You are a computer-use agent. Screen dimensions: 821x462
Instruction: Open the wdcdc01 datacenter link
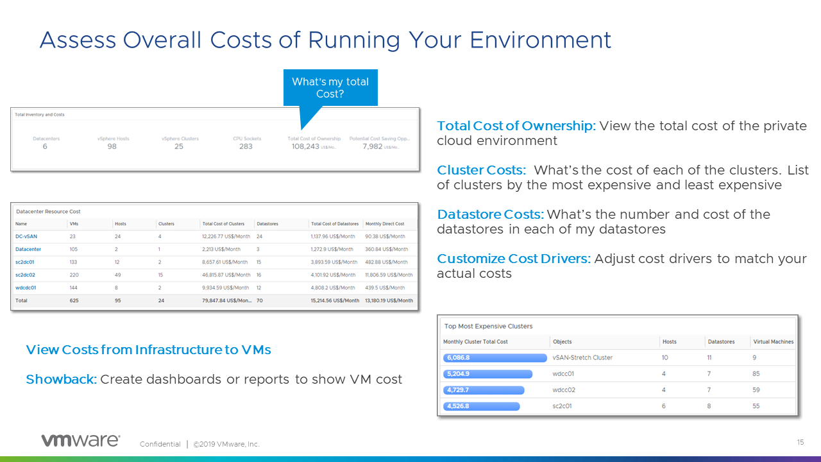pyautogui.click(x=26, y=288)
